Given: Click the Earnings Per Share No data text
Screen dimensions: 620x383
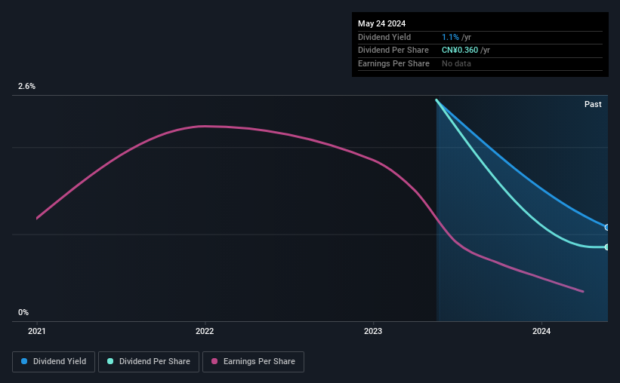Looking at the screenshot, I should 456,63.
